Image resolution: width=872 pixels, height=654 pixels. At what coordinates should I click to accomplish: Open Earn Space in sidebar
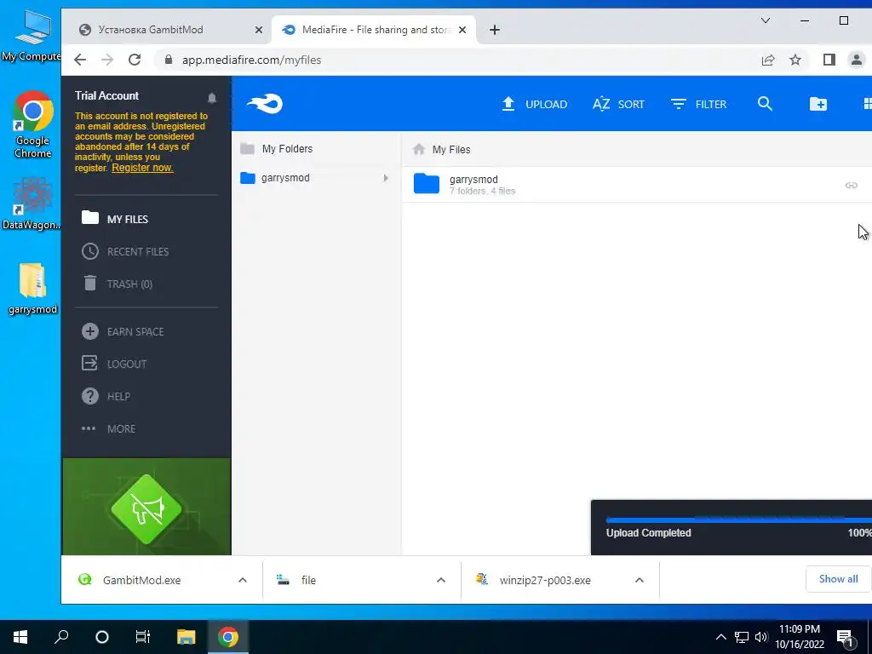(123, 331)
